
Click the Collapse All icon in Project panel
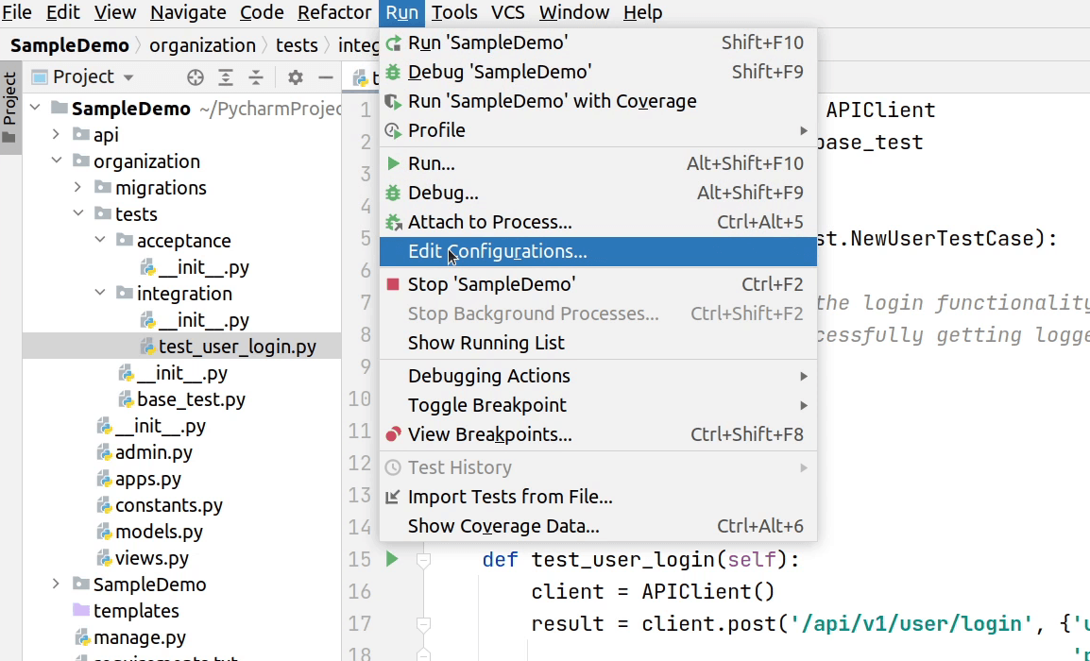(x=256, y=77)
